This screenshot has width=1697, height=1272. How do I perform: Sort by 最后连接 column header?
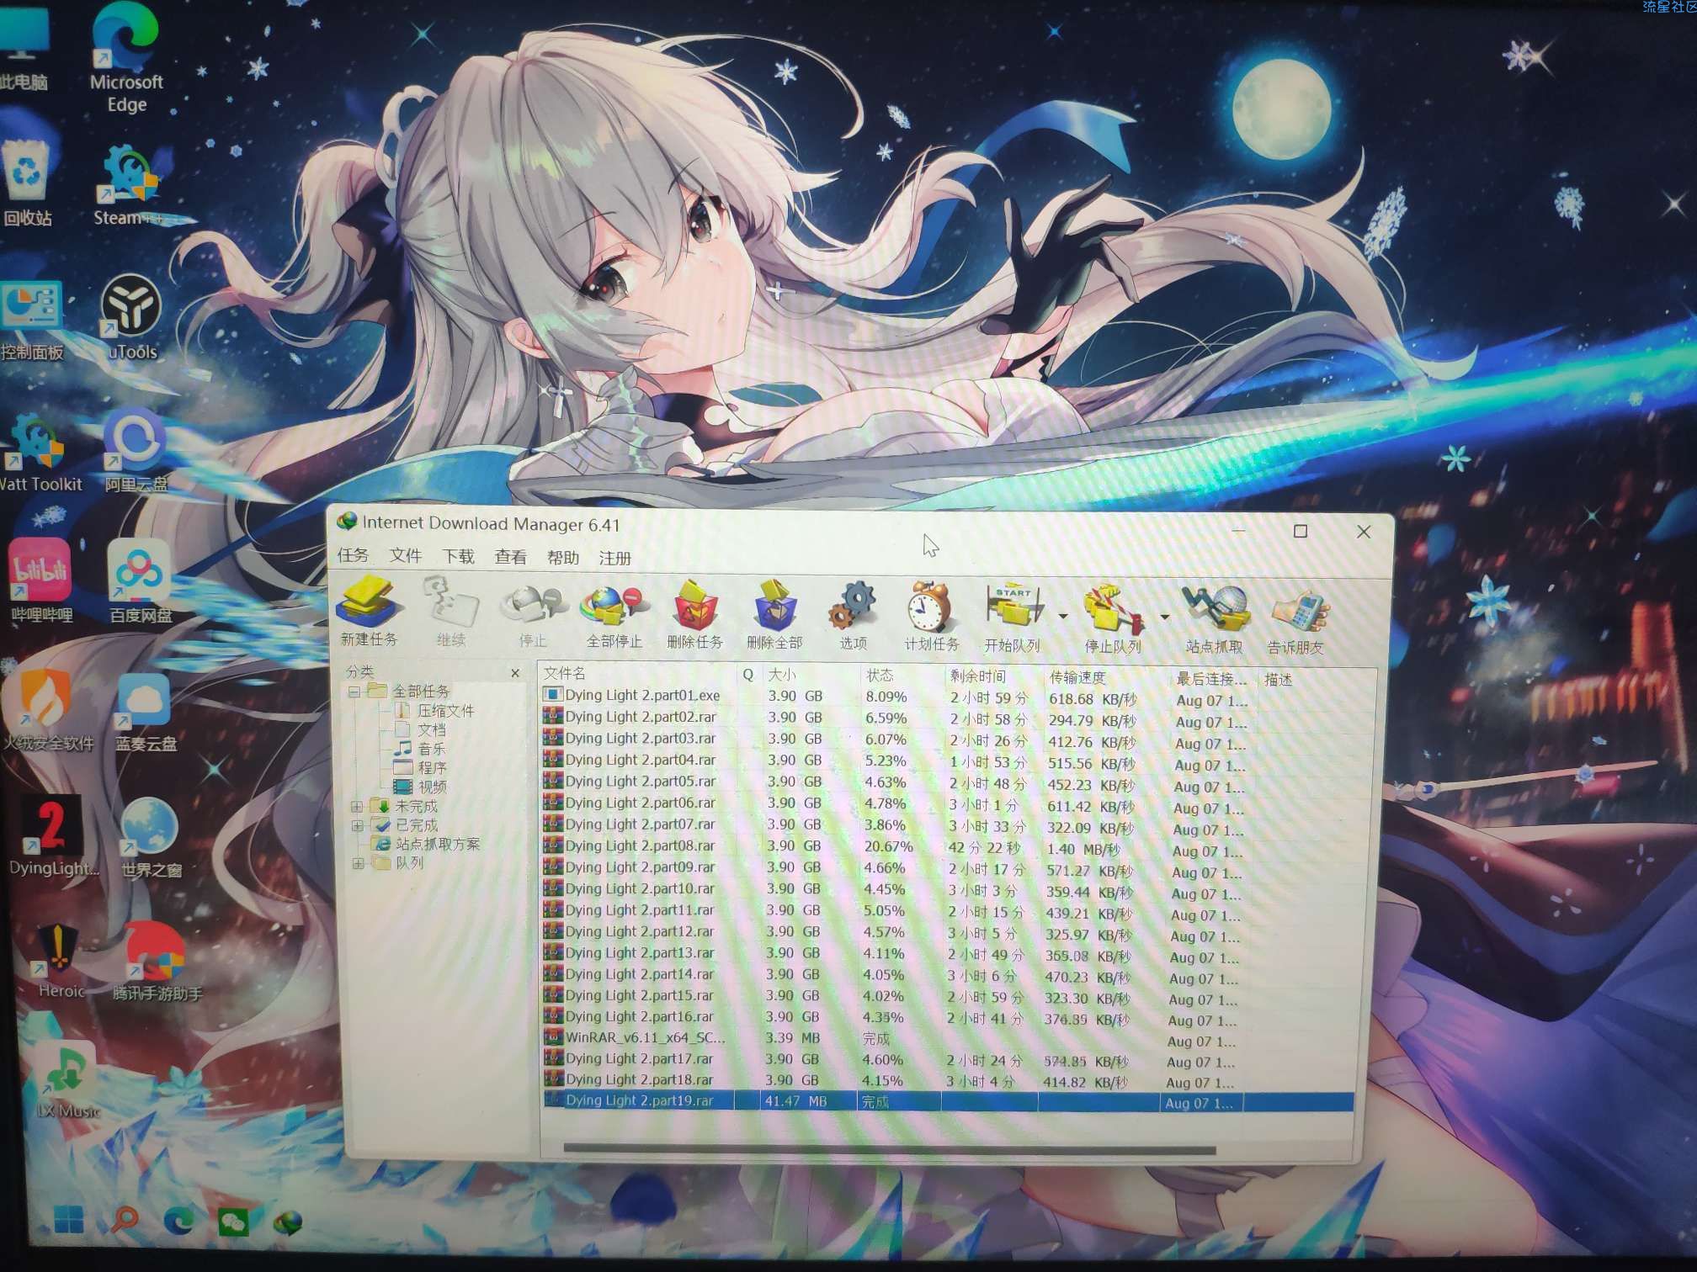click(1213, 679)
